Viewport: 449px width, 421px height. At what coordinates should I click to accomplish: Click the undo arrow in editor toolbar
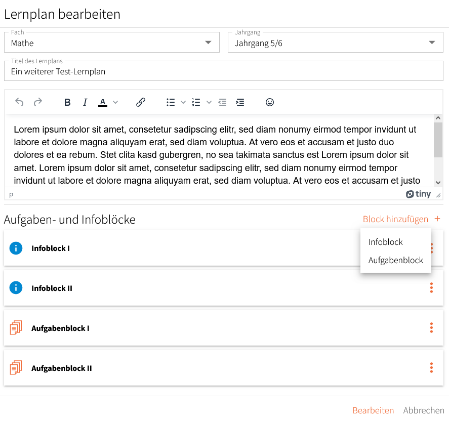19,102
